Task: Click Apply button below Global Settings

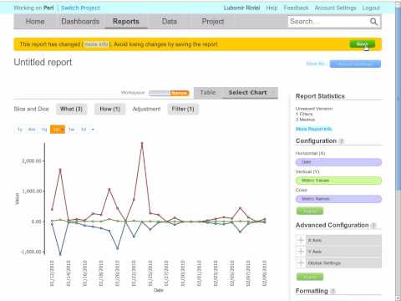Action: click(x=310, y=277)
